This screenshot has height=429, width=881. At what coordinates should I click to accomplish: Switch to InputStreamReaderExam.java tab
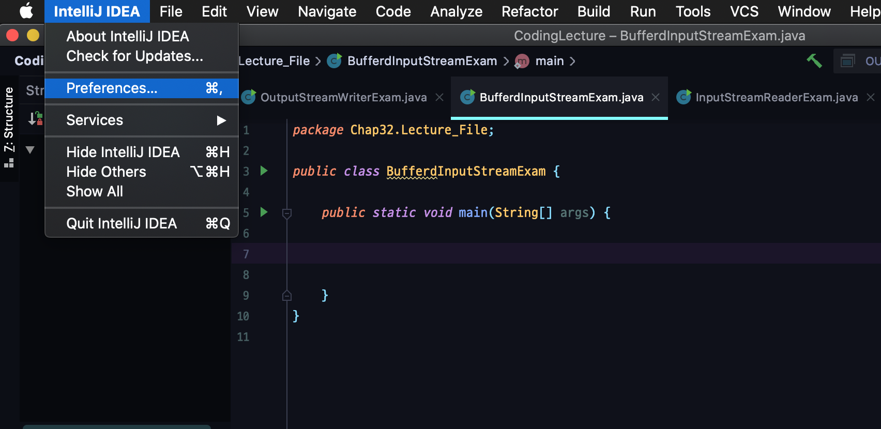777,97
